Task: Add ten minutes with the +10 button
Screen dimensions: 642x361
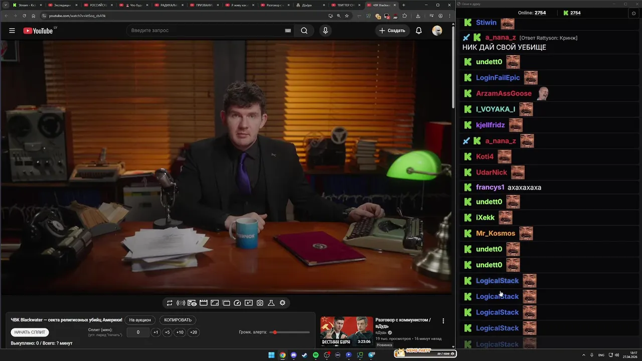Action: (x=180, y=332)
